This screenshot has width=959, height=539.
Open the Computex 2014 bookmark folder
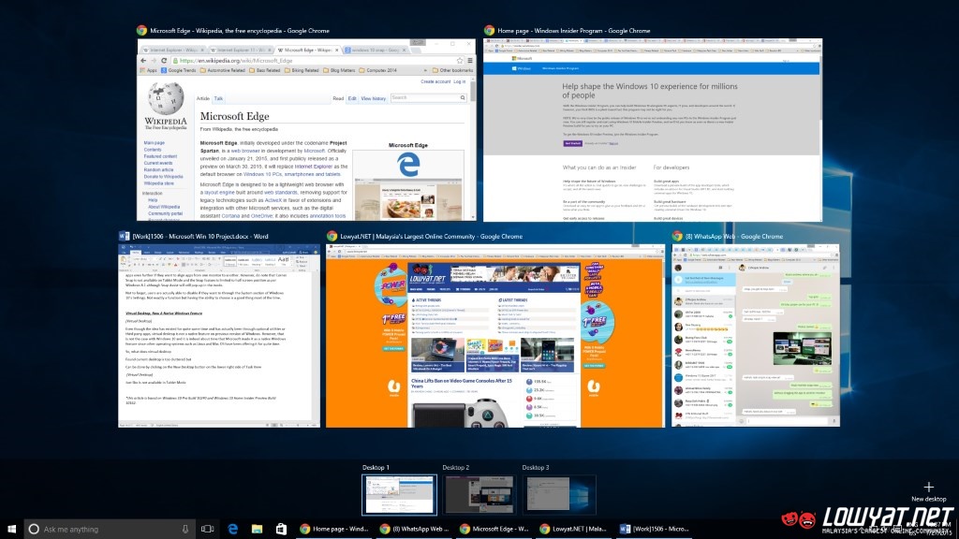[x=377, y=70]
